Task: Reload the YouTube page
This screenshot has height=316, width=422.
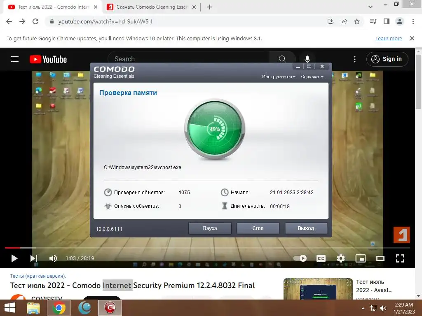Action: [x=35, y=21]
